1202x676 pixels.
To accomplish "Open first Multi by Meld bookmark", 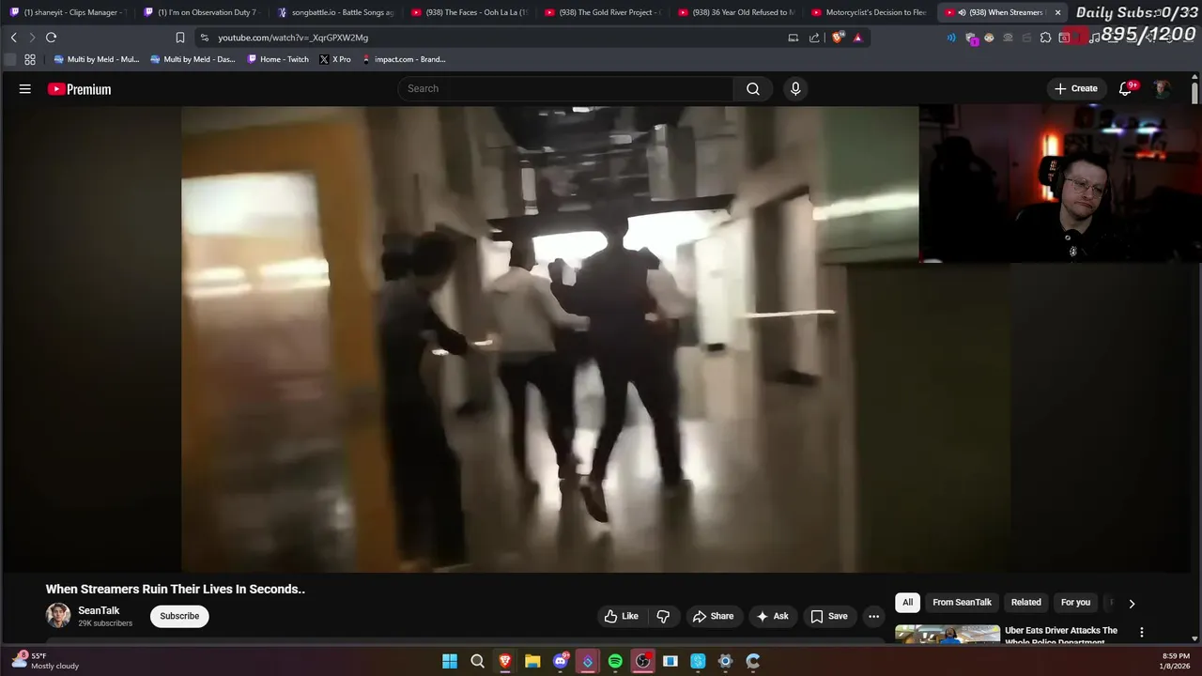I will (97, 59).
